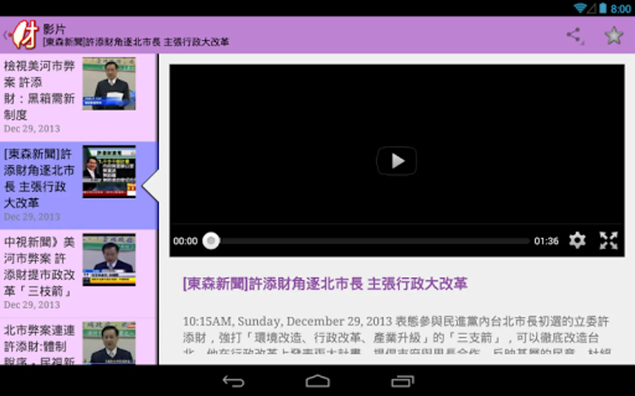Tap the battery status icon
635x396 pixels.
(603, 8)
